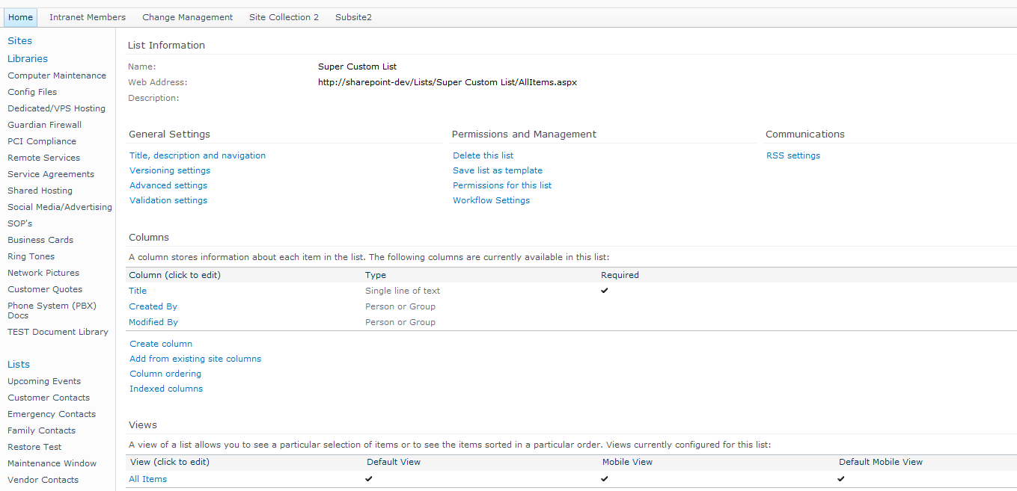
Task: Open Versioning settings
Action: (170, 170)
